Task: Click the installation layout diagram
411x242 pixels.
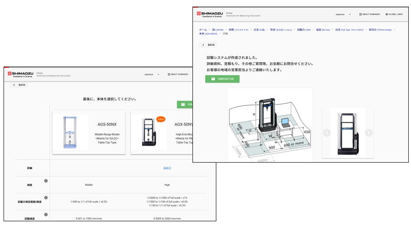Action: tap(270, 125)
